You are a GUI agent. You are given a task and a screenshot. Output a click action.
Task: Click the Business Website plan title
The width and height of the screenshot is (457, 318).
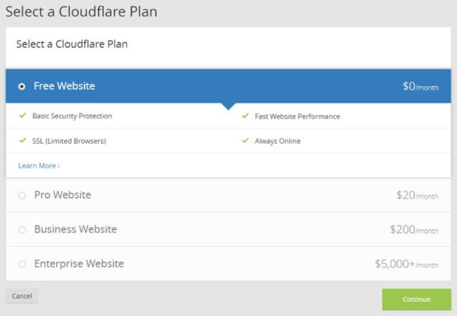[x=75, y=229]
